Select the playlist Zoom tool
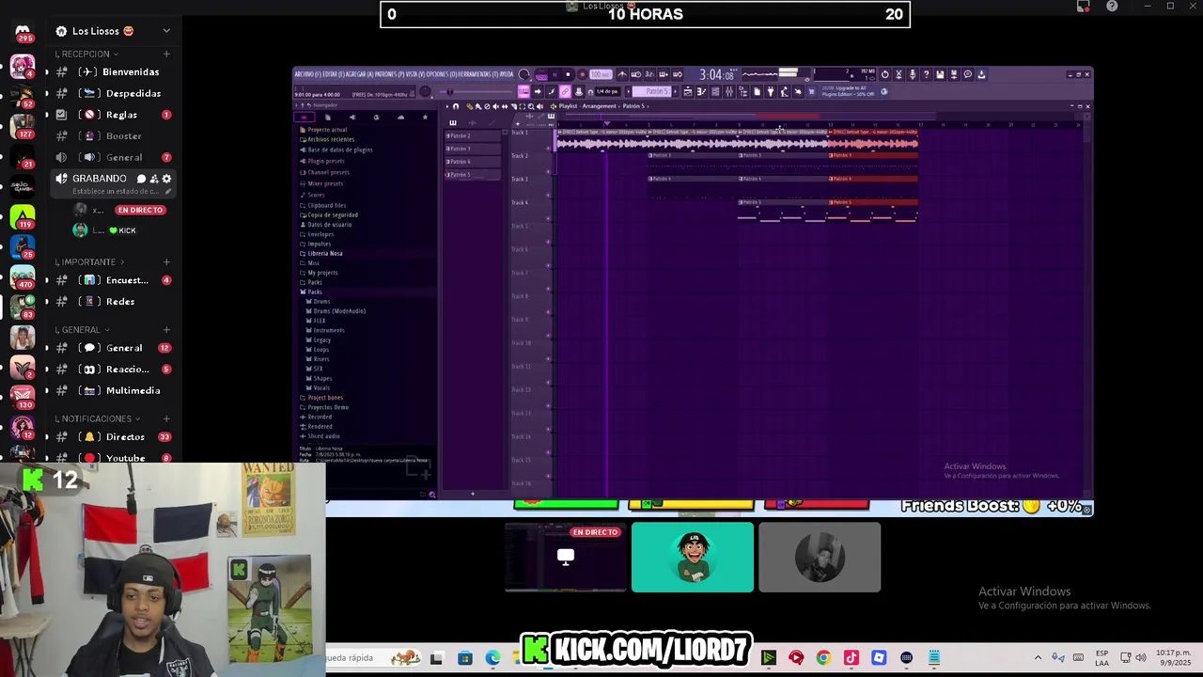The width and height of the screenshot is (1203, 677). pyautogui.click(x=531, y=106)
